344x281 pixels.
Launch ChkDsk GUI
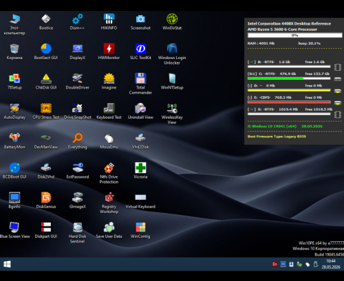[x=46, y=82]
